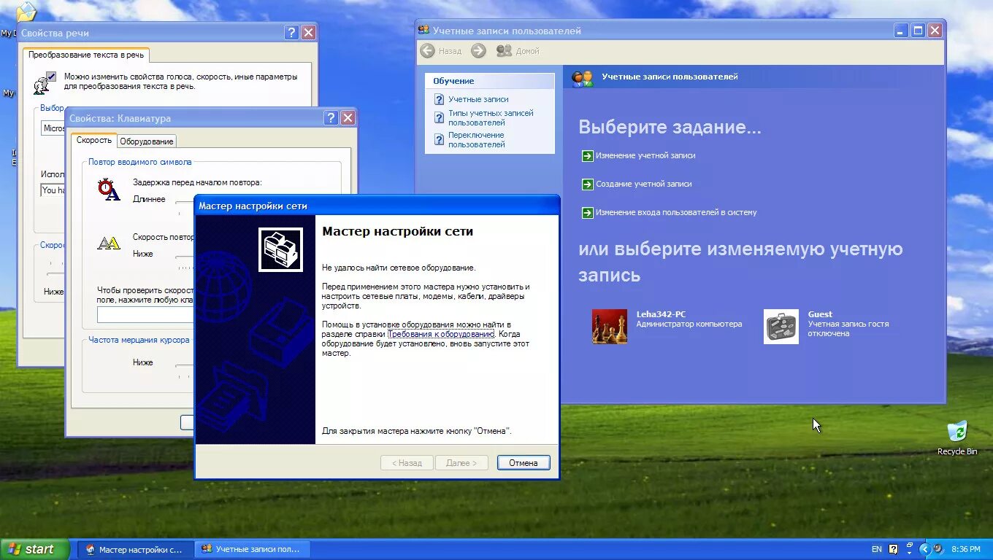
Task: Click the repeat delay clock icon in Keyboard properties
Action: 109,190
